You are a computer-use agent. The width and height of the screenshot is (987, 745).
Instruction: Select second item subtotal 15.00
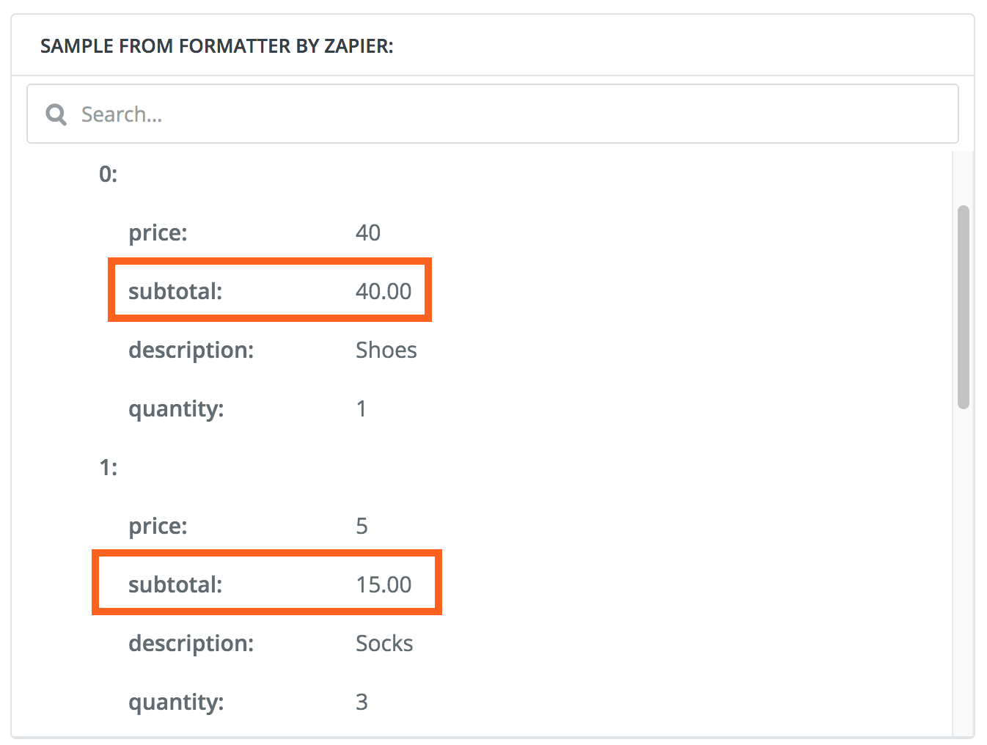coord(384,584)
